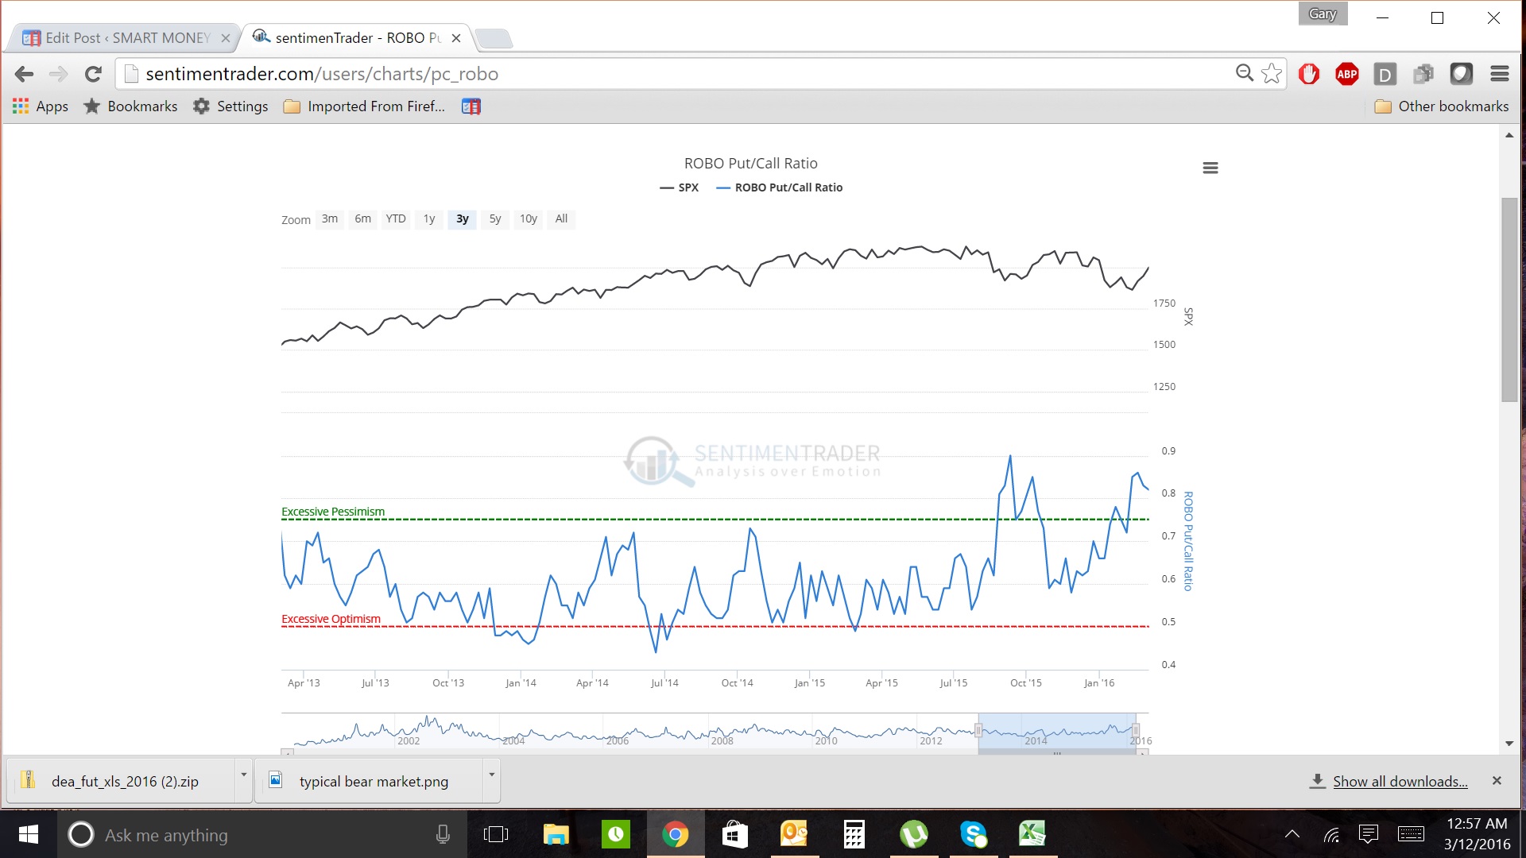The width and height of the screenshot is (1526, 858).
Task: Show hidden system tray icons chevron
Action: pos(1292,834)
